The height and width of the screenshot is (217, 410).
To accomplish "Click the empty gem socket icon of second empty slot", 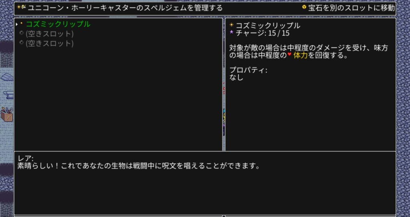I will pos(22,43).
